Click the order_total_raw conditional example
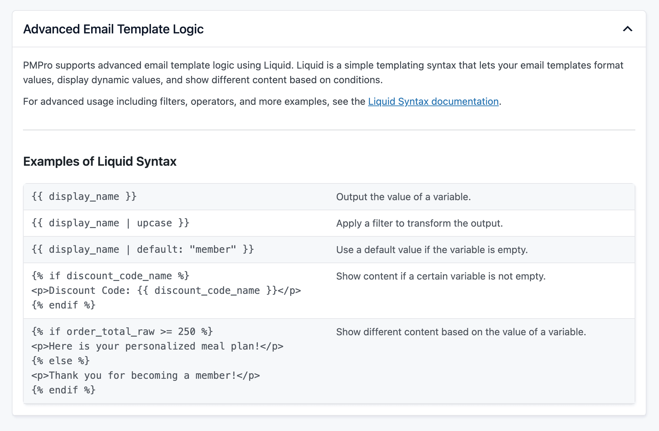Viewport: 659px width, 431px height. [x=122, y=331]
